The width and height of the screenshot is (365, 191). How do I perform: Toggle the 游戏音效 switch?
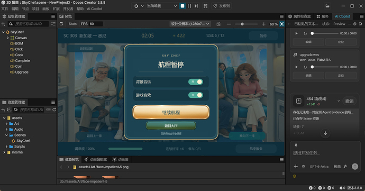(196, 95)
